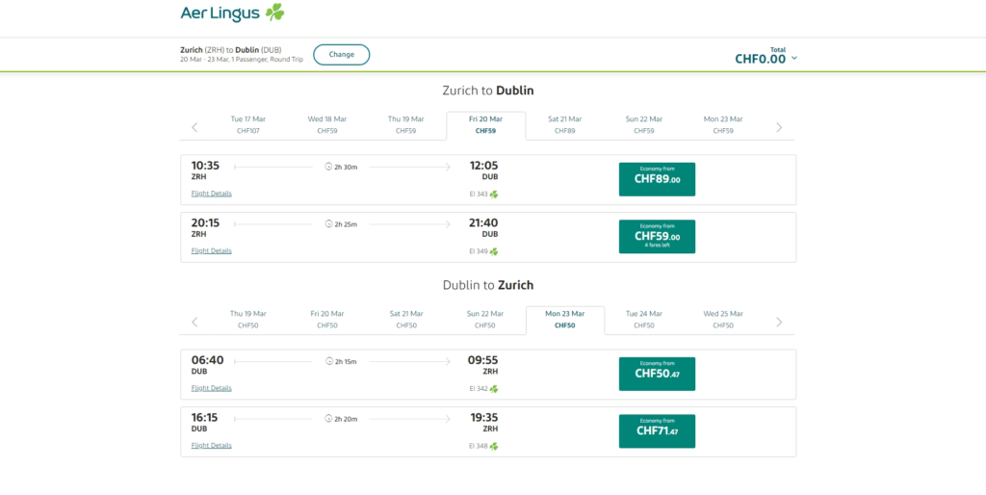Select CHF71.47 Economy fare for 16:15 flight
Screen dimensions: 986x495
pos(657,431)
